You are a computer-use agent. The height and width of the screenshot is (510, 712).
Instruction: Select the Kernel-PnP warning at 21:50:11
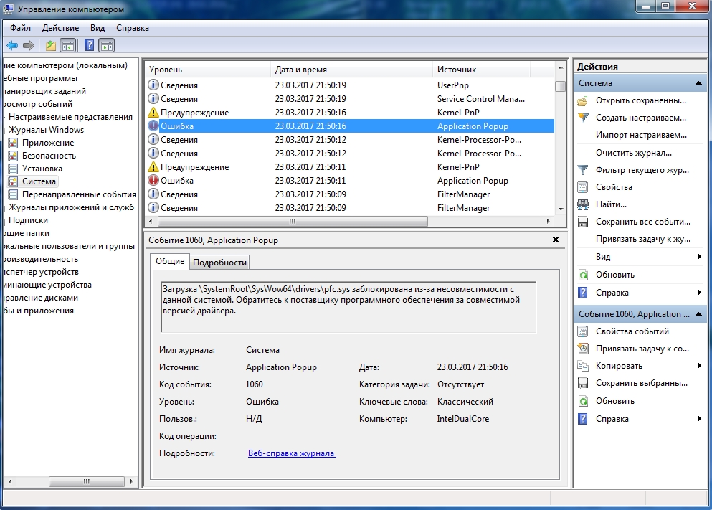click(350, 166)
